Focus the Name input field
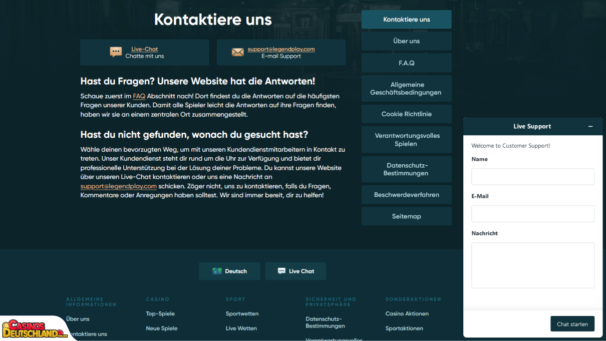Viewport: 606px width, 341px height. coord(533,177)
